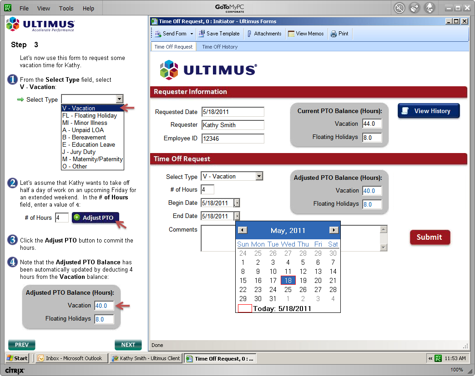The image size is (475, 376).
Task: Click May, 2011 calendar title
Action: (288, 231)
